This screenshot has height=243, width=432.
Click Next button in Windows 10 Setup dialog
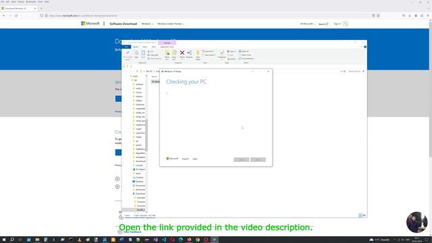258,160
